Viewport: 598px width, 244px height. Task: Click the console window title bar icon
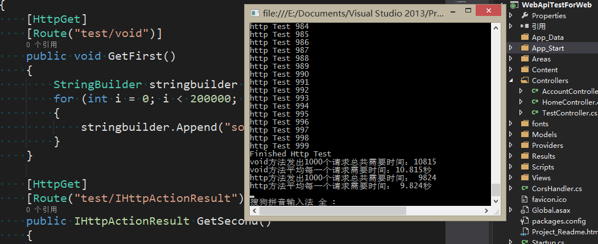pos(255,13)
